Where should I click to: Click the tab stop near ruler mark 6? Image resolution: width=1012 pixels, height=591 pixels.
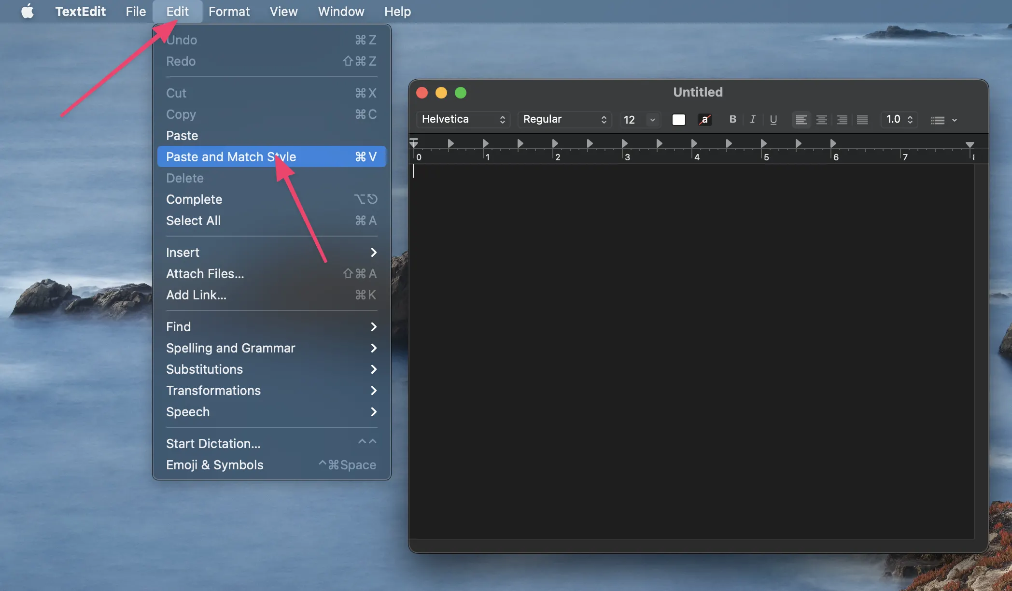(833, 143)
